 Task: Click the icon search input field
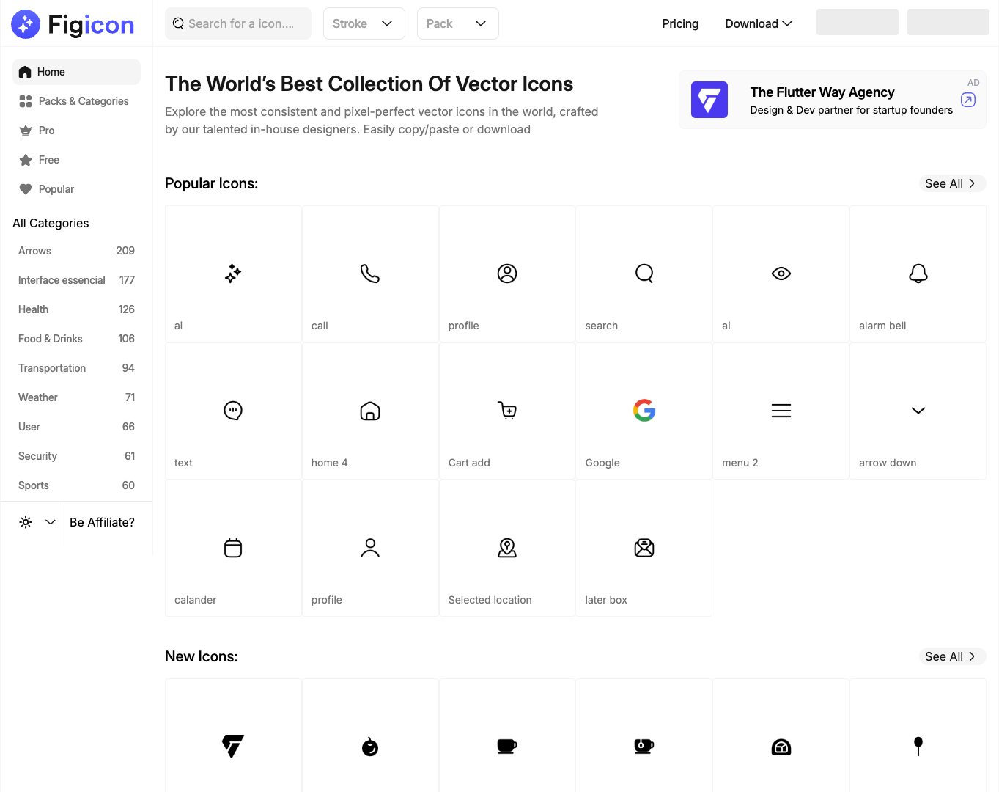tap(237, 23)
